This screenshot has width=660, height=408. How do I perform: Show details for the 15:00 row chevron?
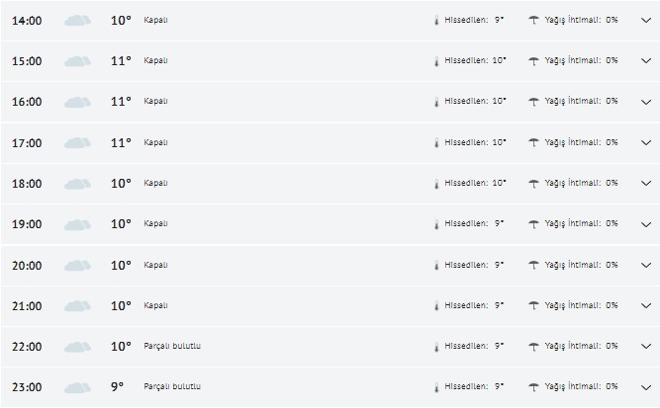point(646,61)
